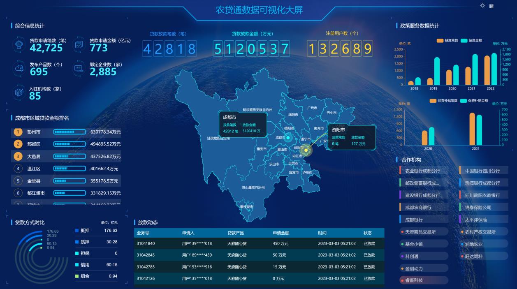Click the 贷款申请金额 chart icon

pyautogui.click(x=79, y=44)
